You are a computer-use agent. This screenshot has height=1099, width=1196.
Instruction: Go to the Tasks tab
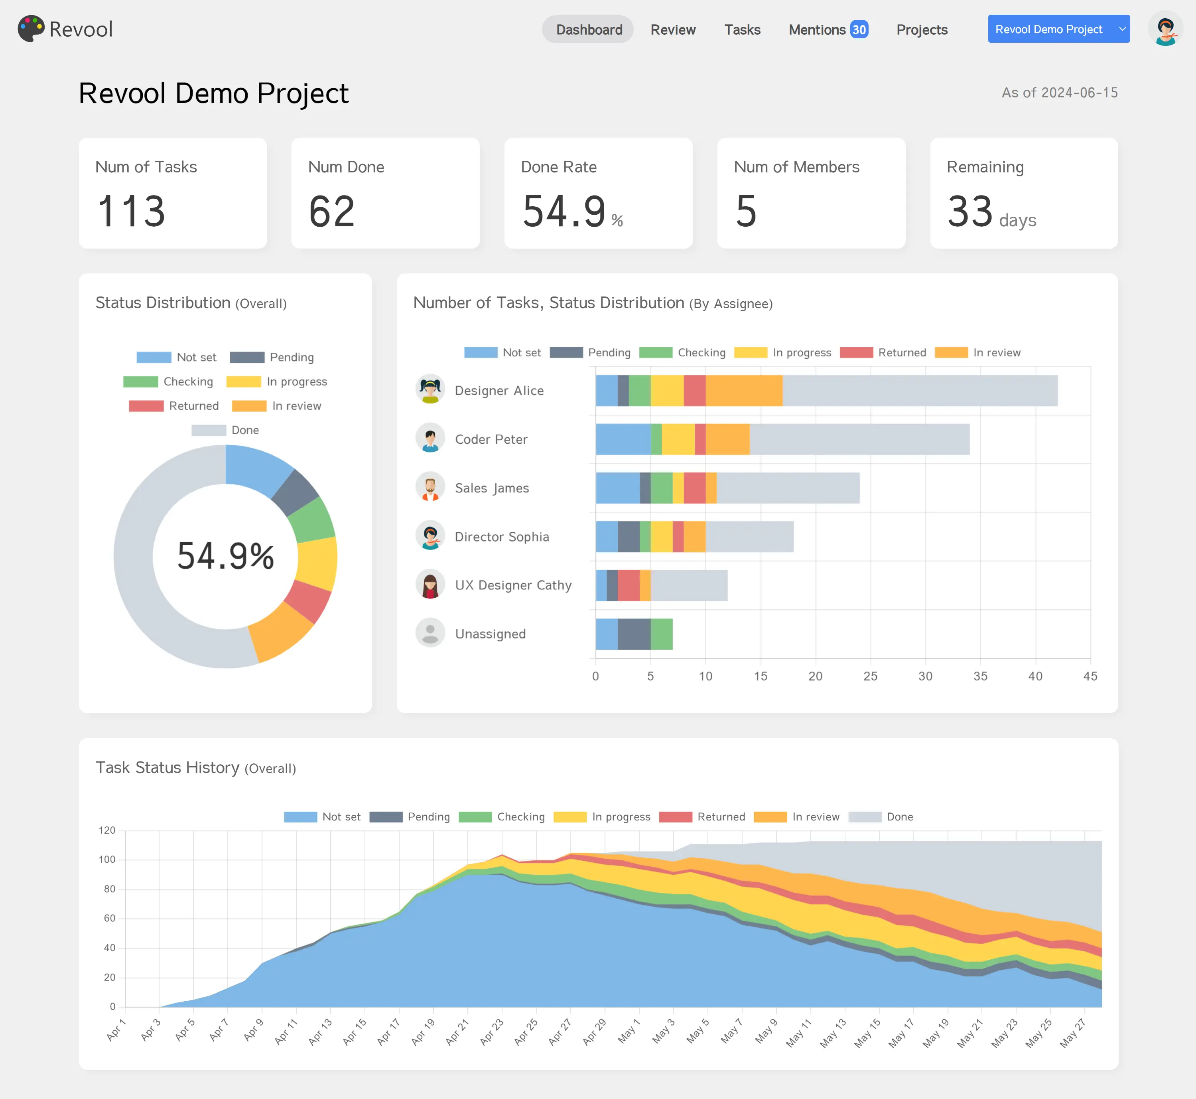click(x=742, y=29)
